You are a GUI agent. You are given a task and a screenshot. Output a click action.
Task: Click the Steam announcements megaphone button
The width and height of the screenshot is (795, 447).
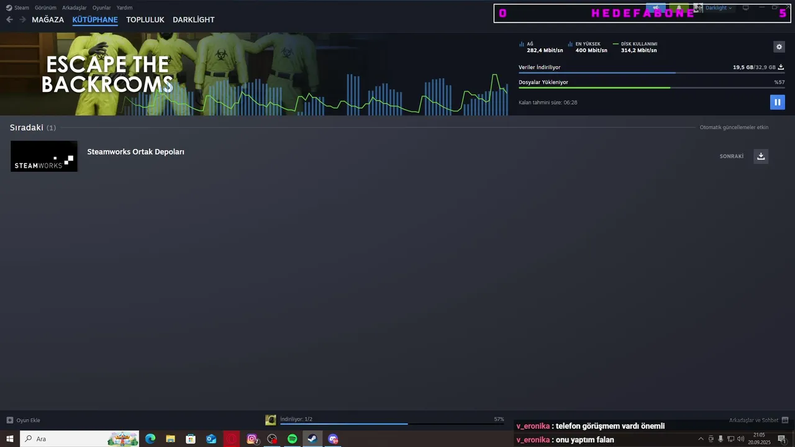[x=656, y=8]
